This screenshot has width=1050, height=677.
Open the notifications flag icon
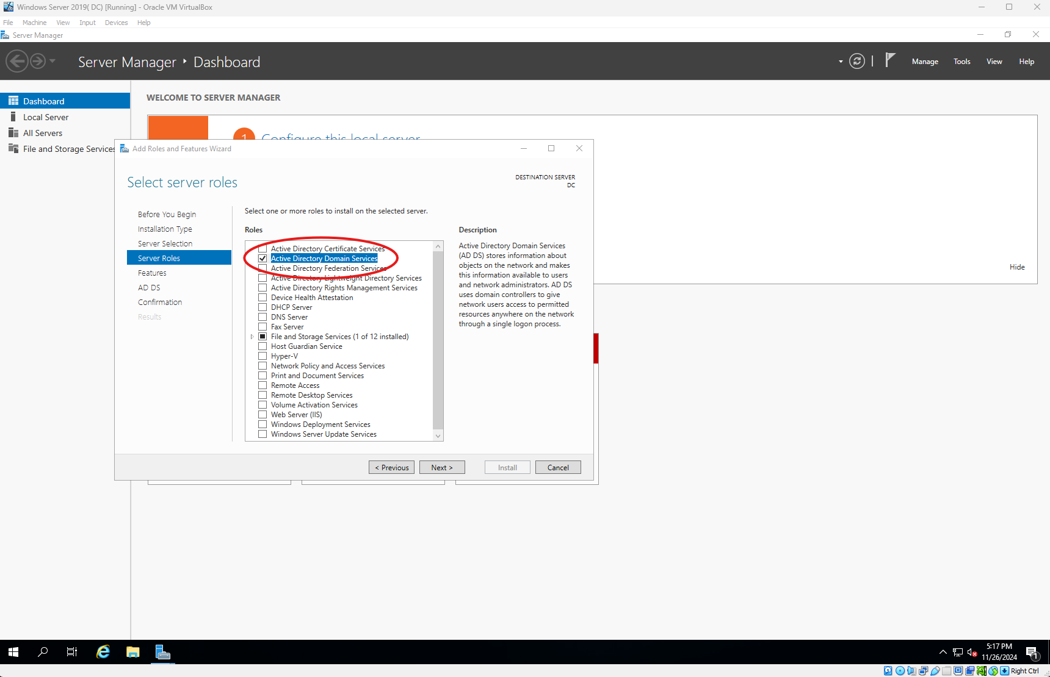(890, 60)
